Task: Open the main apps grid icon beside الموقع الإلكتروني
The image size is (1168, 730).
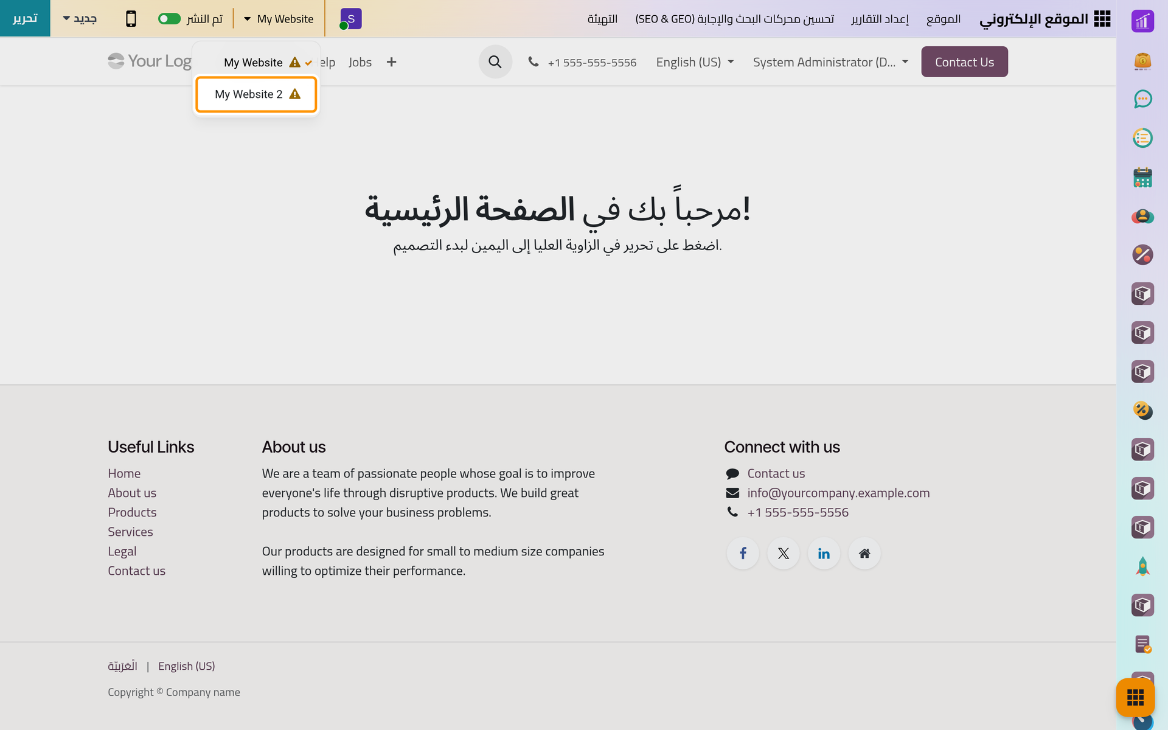Action: (x=1102, y=19)
